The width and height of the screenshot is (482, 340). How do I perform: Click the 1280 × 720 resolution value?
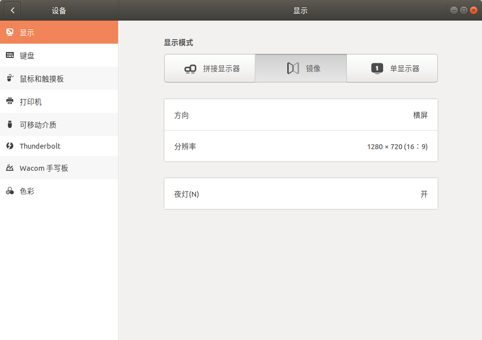[x=397, y=147]
